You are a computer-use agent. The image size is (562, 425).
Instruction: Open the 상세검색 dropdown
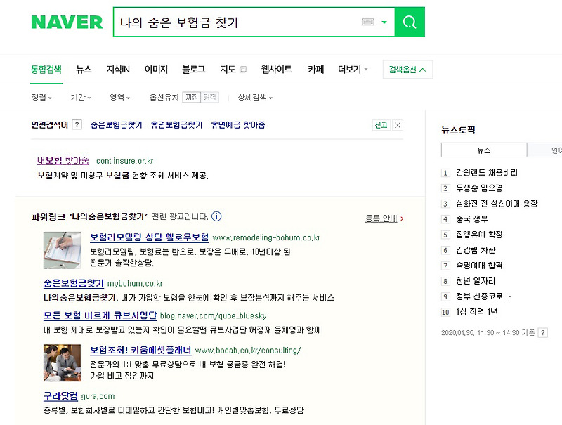pyautogui.click(x=255, y=98)
